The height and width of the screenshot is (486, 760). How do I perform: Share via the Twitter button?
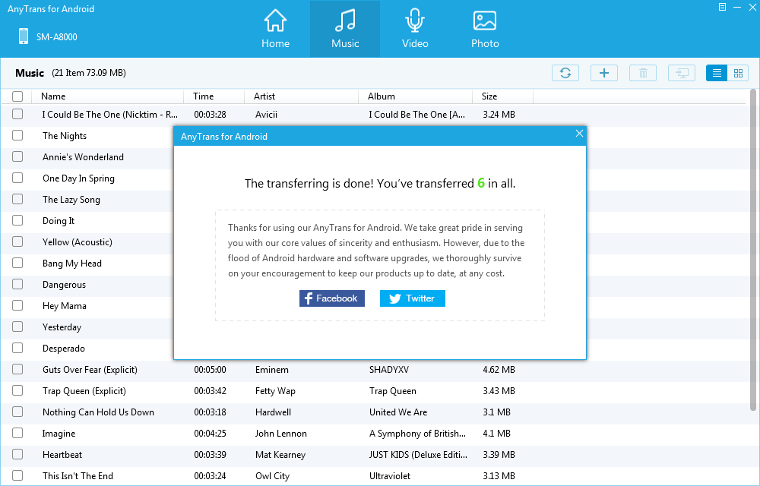(413, 298)
